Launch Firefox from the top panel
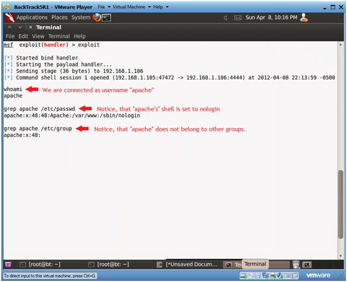 point(97,18)
